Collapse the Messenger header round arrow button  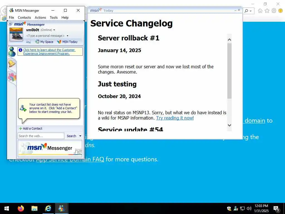click(10, 23)
